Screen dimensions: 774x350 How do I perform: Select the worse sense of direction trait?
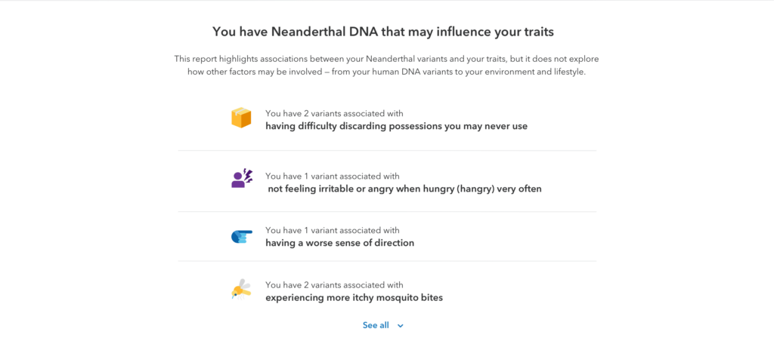coord(339,243)
